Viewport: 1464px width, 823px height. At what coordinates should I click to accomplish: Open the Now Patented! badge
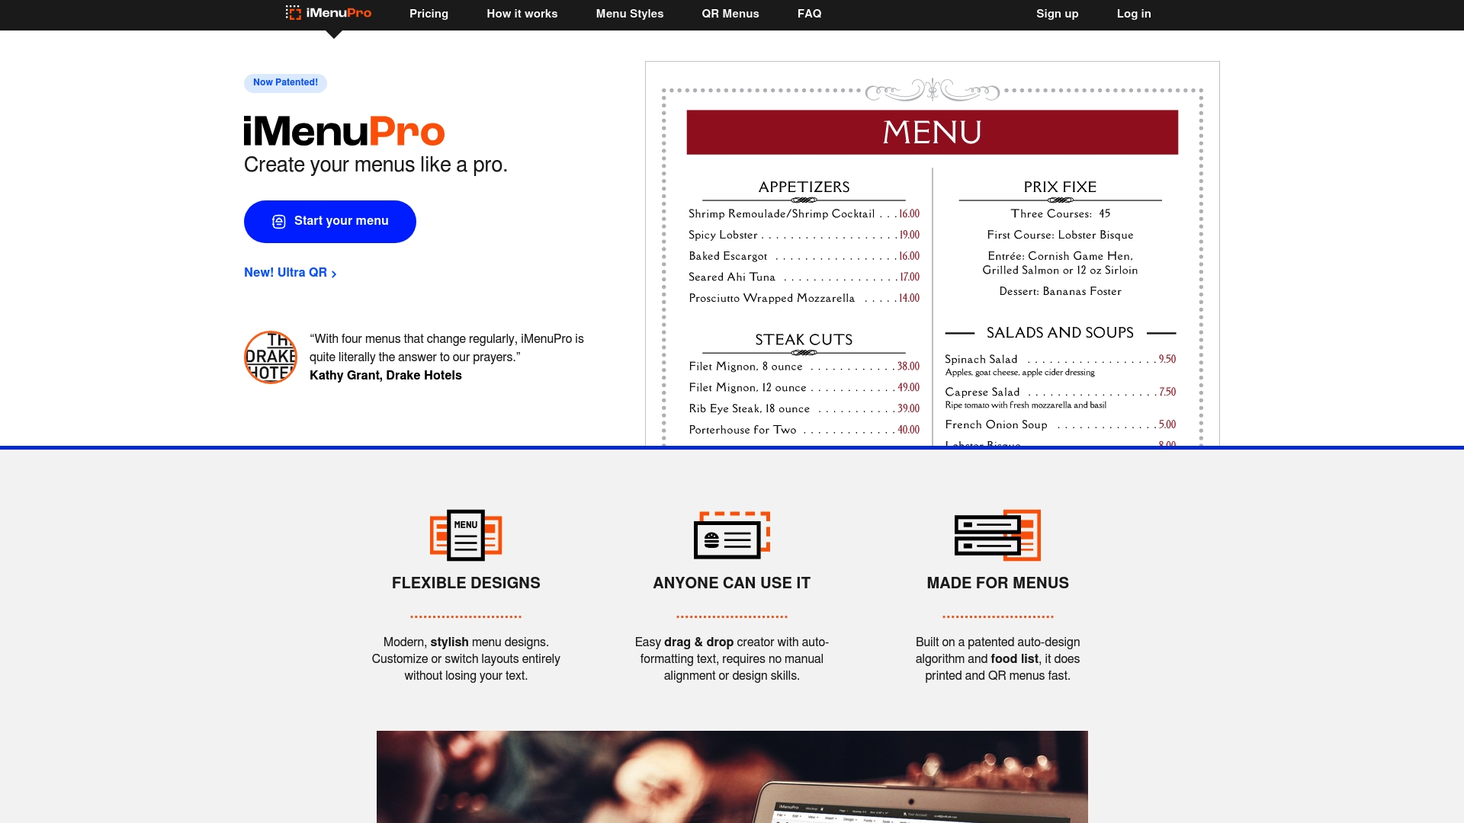pos(284,82)
